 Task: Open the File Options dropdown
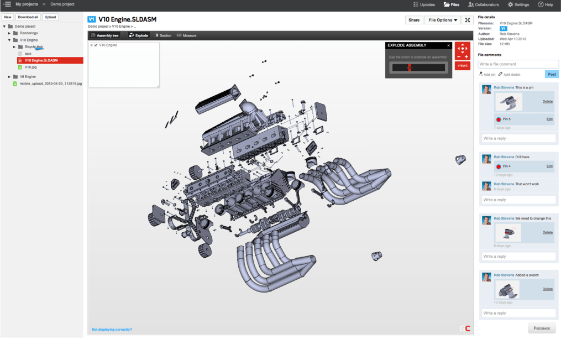(x=443, y=20)
